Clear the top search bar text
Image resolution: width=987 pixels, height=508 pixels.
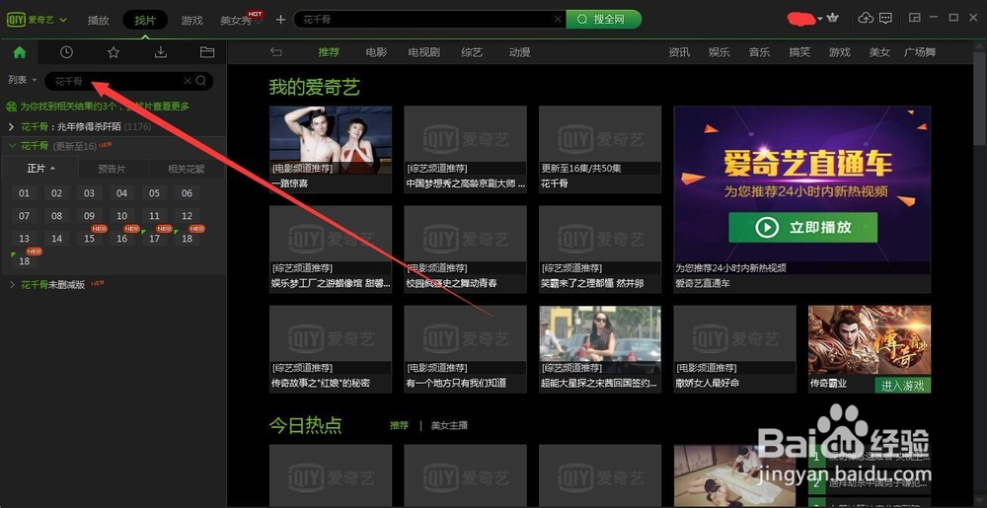(557, 20)
